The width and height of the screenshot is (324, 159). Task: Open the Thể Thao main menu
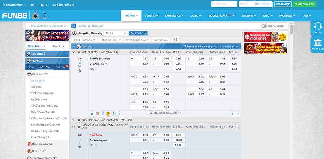[131, 16]
